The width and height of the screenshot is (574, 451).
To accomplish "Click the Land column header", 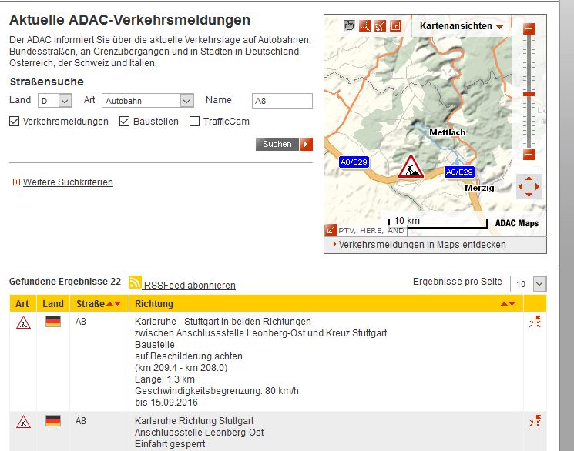I will [x=53, y=303].
